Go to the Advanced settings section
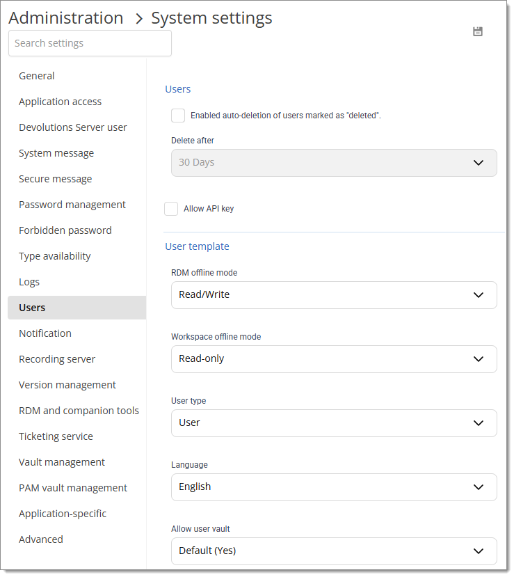 (40, 539)
